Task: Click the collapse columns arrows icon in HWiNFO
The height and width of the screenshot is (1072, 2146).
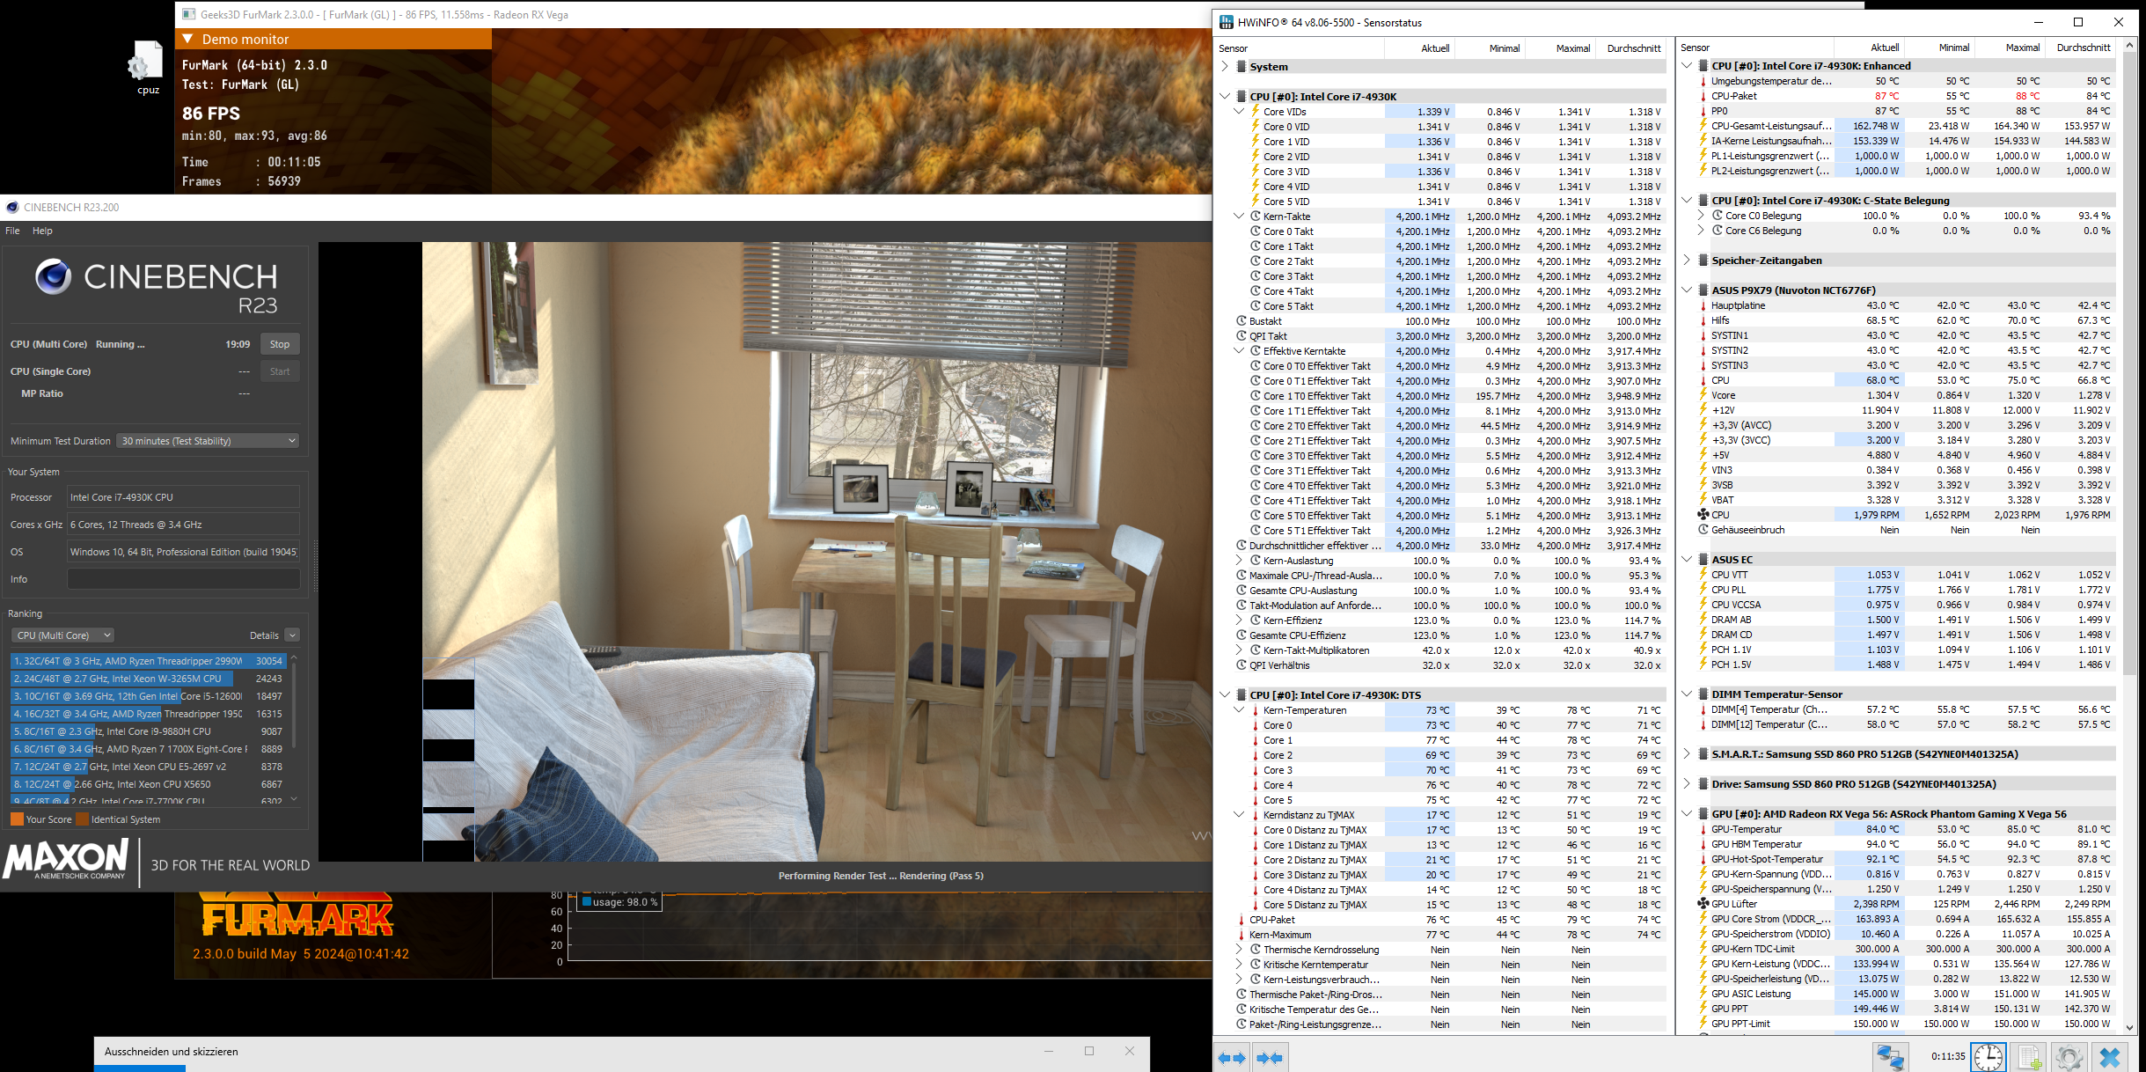Action: [x=1270, y=1057]
